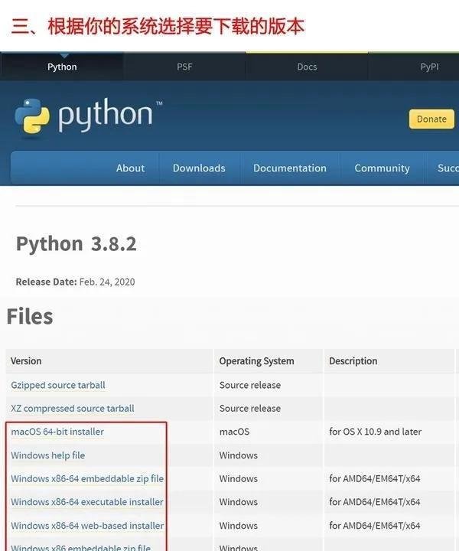Screen dimensions: 459x551
Task: Click AMD64 description in web-based installer row
Action: (374, 525)
